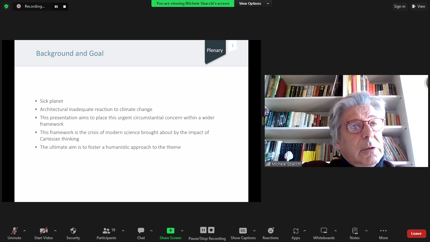Pause the recording in the bottom toolbar
The width and height of the screenshot is (430, 242).
point(203,230)
